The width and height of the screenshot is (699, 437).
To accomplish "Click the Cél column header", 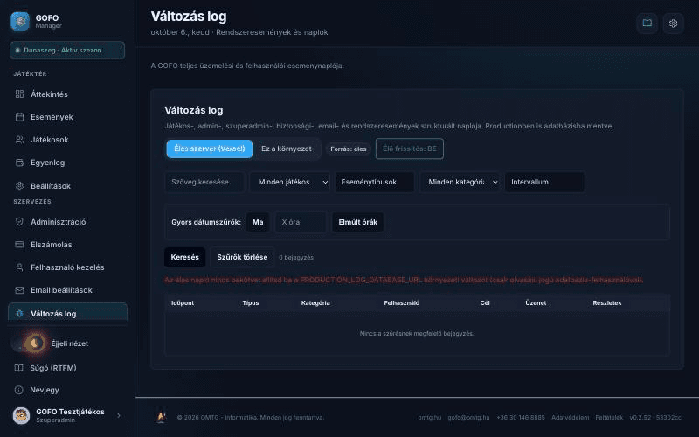I will click(x=485, y=302).
